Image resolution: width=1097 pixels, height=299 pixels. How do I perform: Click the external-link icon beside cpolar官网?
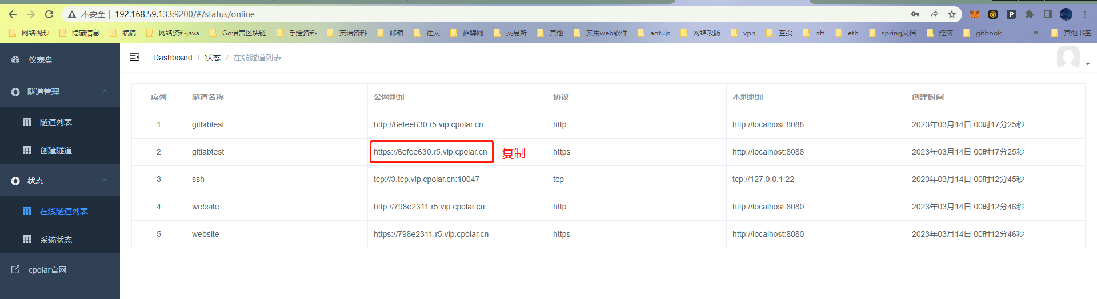pyautogui.click(x=15, y=269)
